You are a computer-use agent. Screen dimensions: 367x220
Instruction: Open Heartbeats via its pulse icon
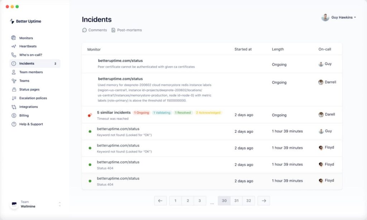[14, 47]
